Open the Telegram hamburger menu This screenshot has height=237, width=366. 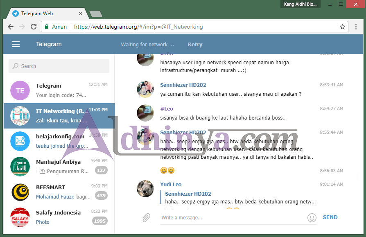click(x=16, y=44)
